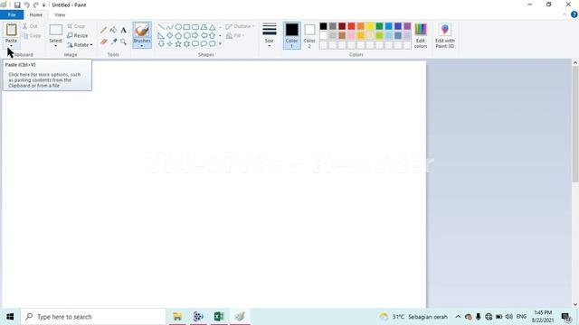This screenshot has width=579, height=325.
Task: Choose the Oval callout shape
Action: coord(204,44)
